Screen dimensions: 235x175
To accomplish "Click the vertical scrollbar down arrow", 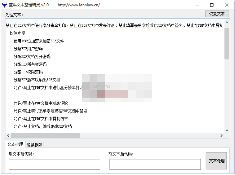I will click(227, 130).
